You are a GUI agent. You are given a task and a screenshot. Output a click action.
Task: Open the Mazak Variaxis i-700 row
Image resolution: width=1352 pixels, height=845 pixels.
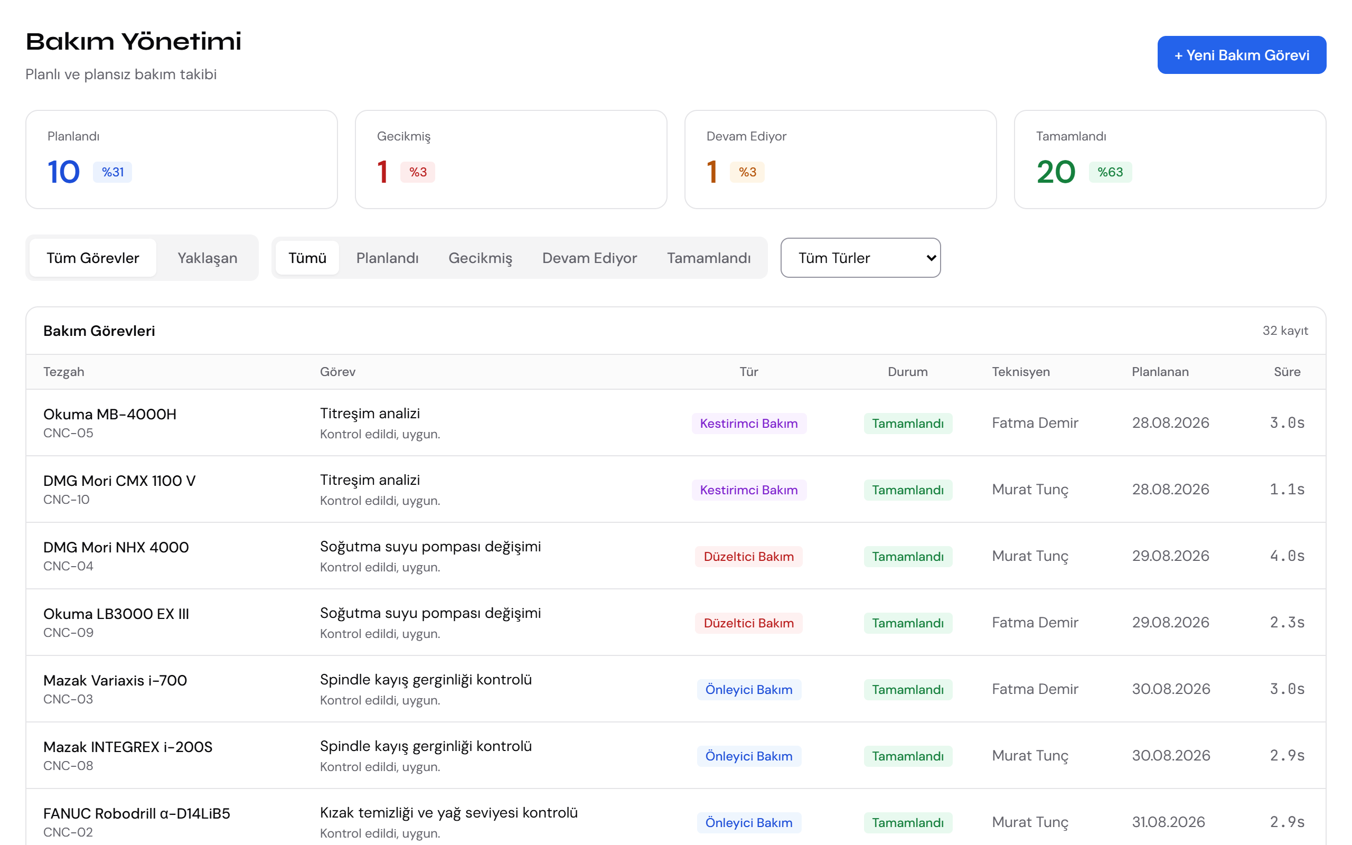tap(676, 689)
